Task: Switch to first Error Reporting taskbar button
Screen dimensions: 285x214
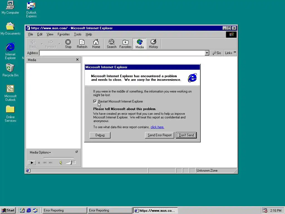Action: click(x=64, y=211)
